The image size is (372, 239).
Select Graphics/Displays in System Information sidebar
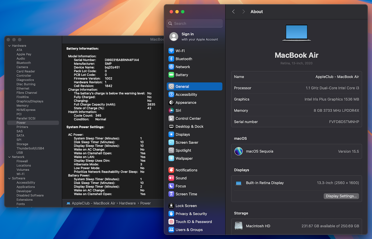click(x=30, y=101)
